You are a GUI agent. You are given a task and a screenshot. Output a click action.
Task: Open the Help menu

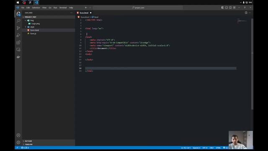pyautogui.click(x=71, y=8)
